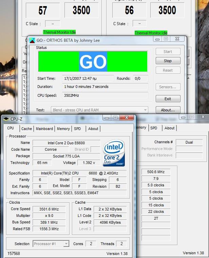Image resolution: width=209 pixels, height=258 pixels.
Task: Click the Specification field text
Action: point(80,173)
